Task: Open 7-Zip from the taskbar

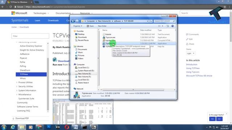Action: (x=94, y=127)
